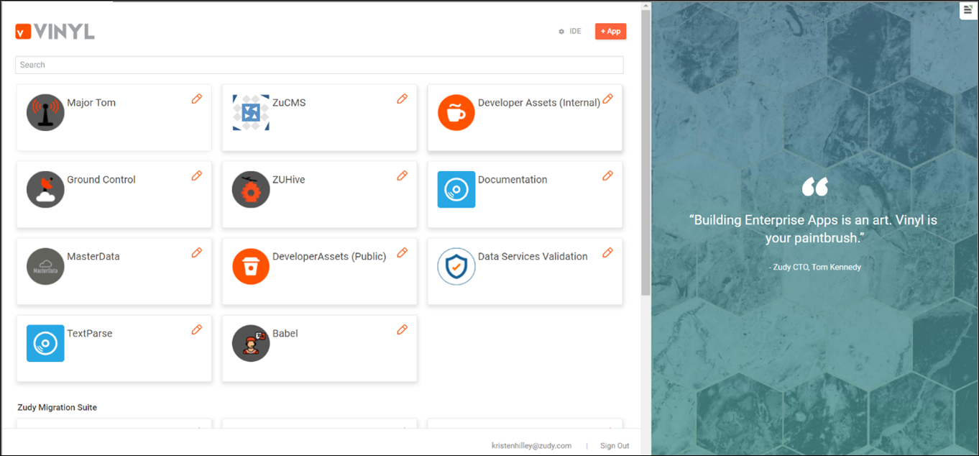
Task: Open the Babel translator avatar icon
Action: (x=251, y=344)
